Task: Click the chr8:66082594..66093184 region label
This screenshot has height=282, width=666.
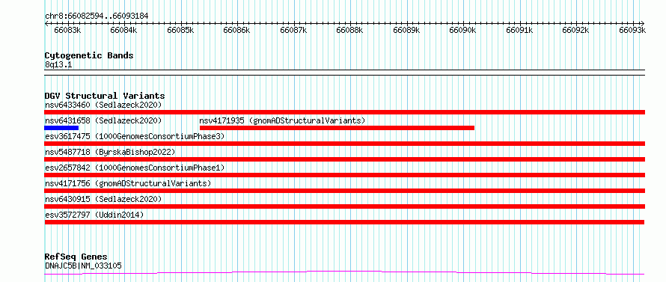Action: (97, 16)
